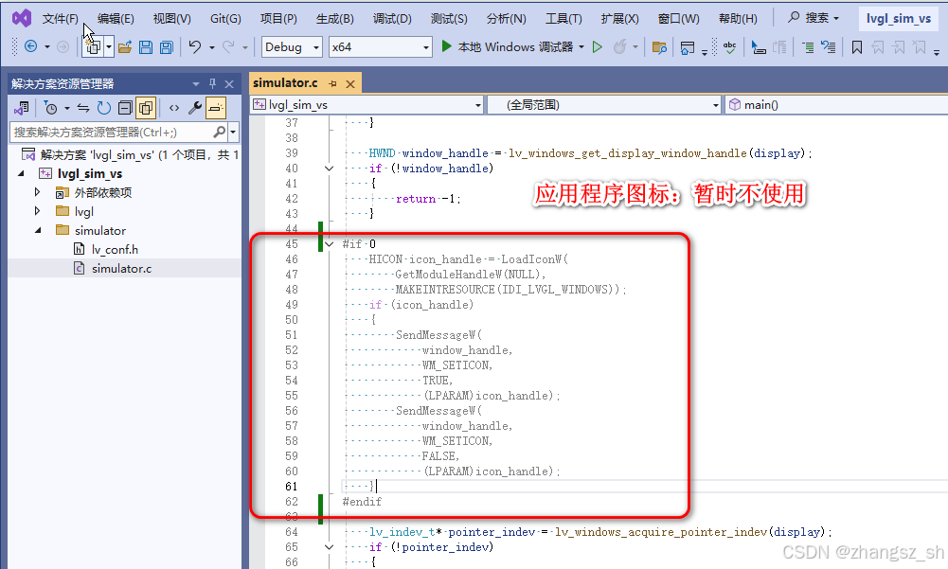The image size is (948, 569).
Task: Click the Save All icon
Action: tap(167, 46)
